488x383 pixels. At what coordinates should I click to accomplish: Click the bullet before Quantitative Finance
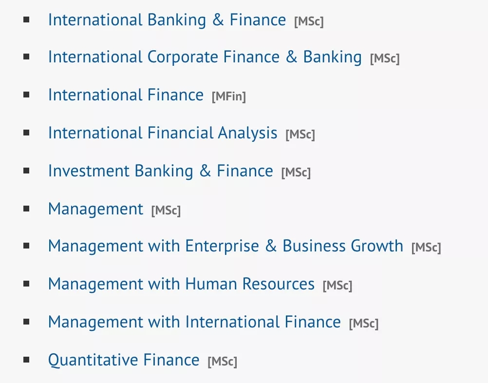pos(26,360)
